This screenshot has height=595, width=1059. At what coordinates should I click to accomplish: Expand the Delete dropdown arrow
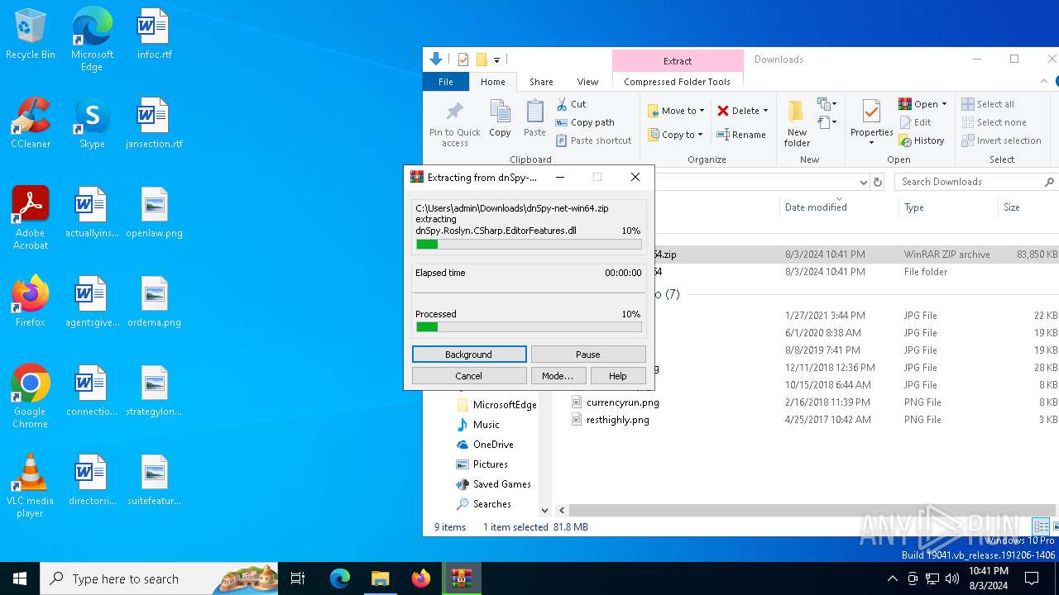765,111
